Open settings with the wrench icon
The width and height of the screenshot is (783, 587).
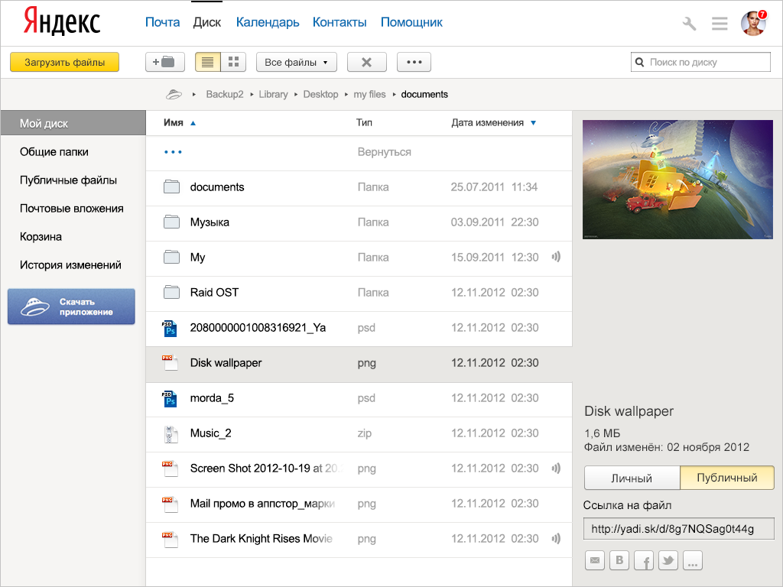pyautogui.click(x=689, y=23)
